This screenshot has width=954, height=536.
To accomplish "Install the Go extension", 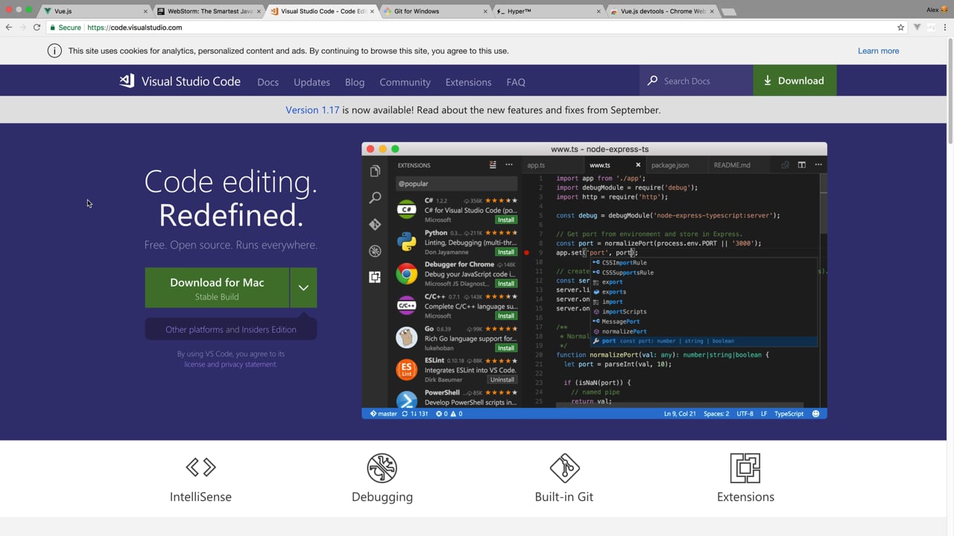I will (506, 348).
